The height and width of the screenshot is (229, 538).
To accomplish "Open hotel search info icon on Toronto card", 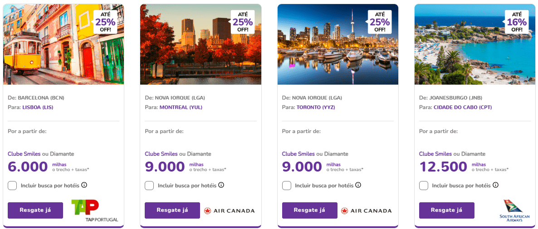I will [358, 185].
